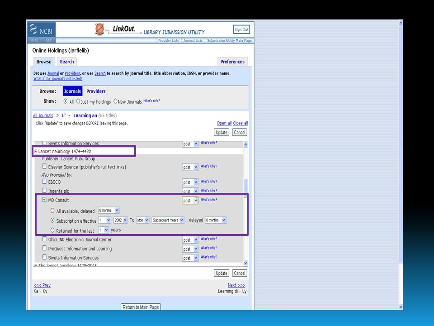434x326 pixels.
Task: Check the EBSCO provider checkbox
Action: [x=44, y=181]
